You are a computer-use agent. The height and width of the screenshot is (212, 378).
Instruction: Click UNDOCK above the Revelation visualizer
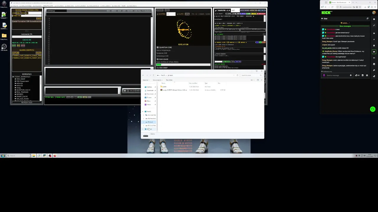[x=160, y=10]
